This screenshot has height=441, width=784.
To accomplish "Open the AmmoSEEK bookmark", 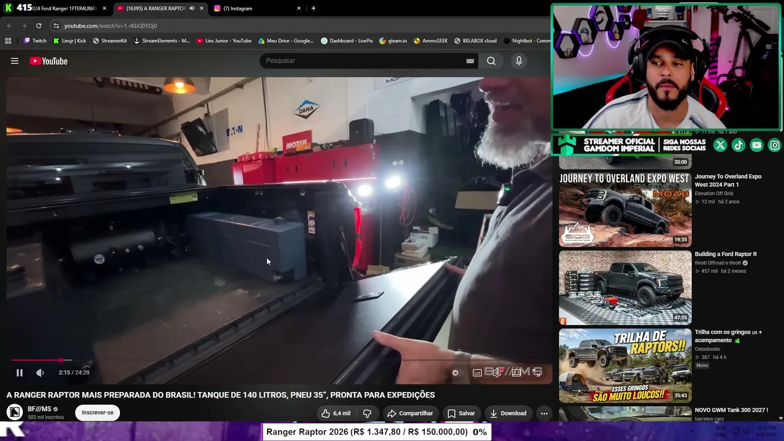I will tap(431, 41).
